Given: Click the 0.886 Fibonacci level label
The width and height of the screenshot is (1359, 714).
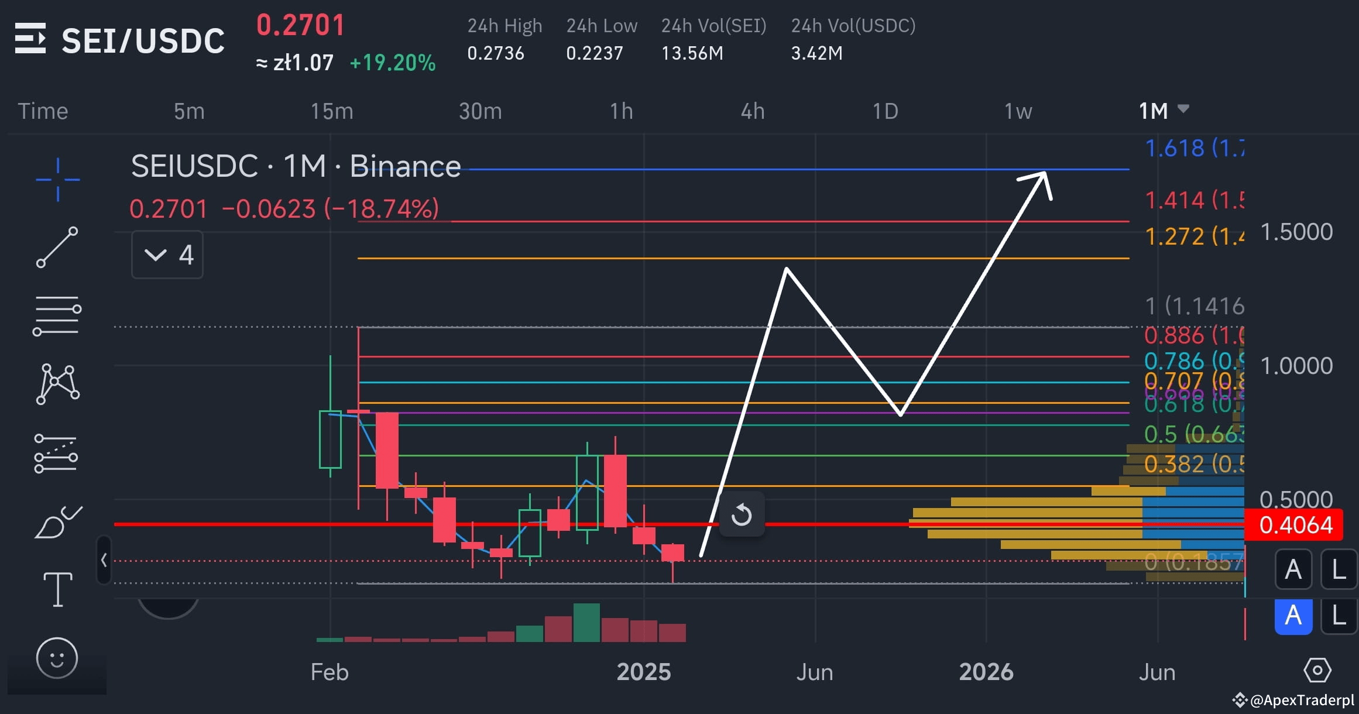Looking at the screenshot, I should (1194, 335).
